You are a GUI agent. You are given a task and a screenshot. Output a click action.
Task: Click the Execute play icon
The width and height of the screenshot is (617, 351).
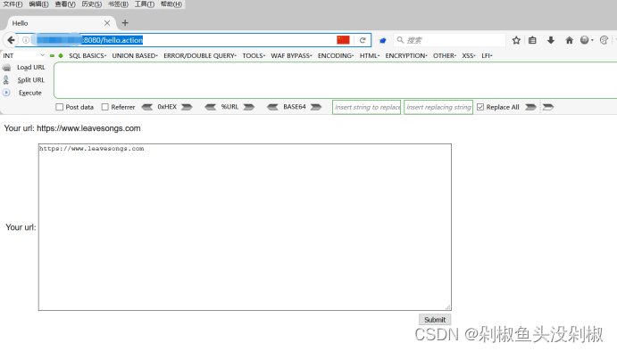pyautogui.click(x=6, y=93)
